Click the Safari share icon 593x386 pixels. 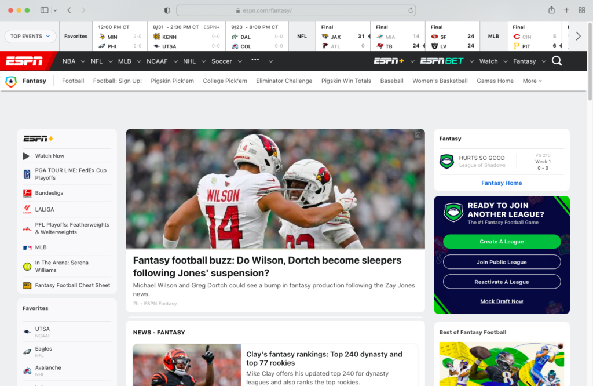(551, 10)
